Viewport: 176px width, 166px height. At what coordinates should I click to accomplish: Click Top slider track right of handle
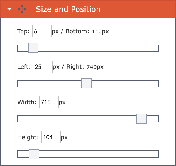pos(98,48)
